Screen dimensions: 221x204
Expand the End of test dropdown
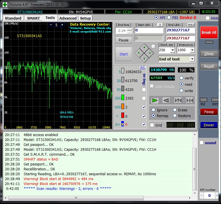tap(192, 59)
